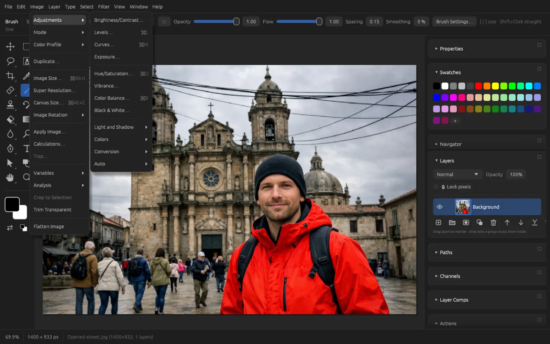Select Flatten Image menu entry
Viewport: 550px width, 344px height.
(59, 226)
